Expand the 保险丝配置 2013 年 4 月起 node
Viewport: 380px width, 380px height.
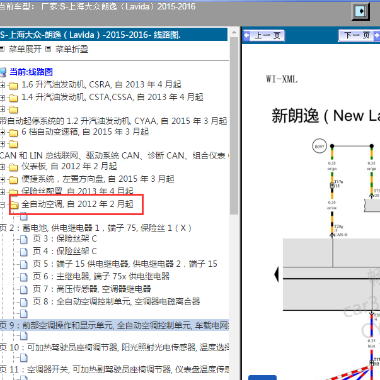point(2,192)
